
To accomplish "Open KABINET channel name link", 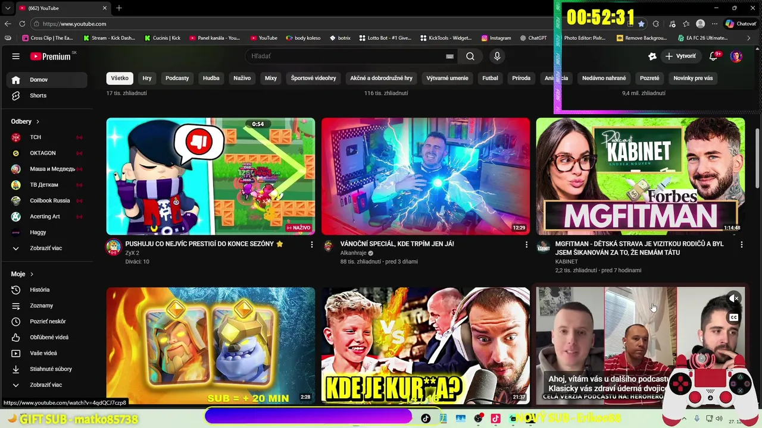I will point(566,262).
